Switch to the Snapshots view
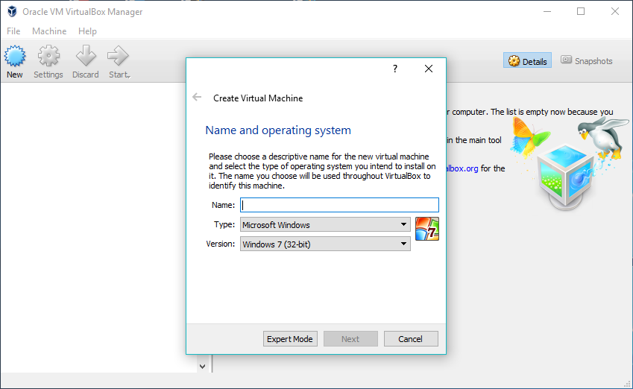The height and width of the screenshot is (389, 633). coord(587,61)
